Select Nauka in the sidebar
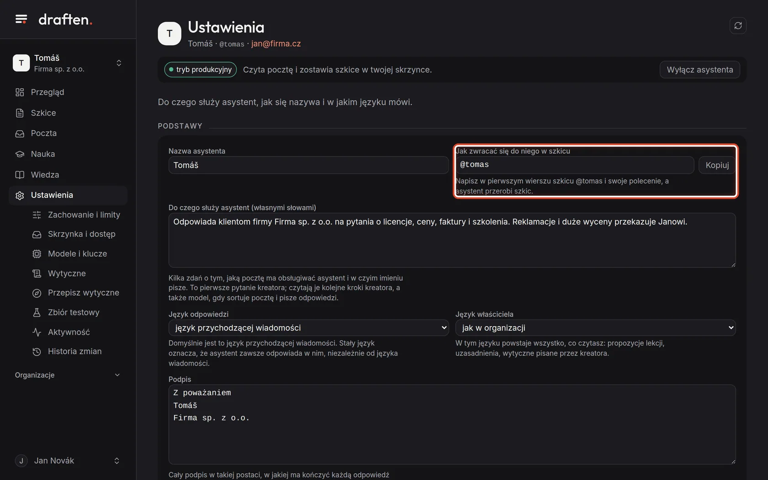Image resolution: width=768 pixels, height=480 pixels. (68, 154)
